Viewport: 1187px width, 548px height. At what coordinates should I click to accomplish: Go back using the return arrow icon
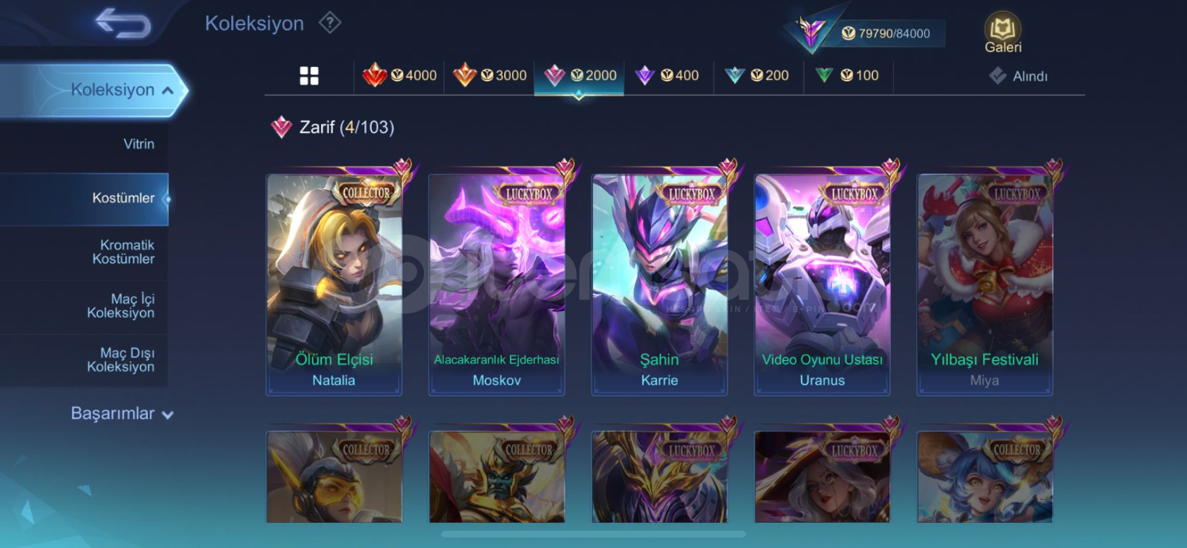point(123,23)
